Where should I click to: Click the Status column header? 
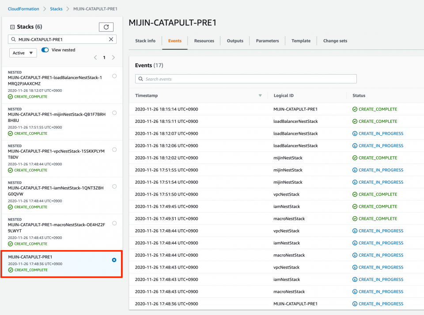tap(359, 95)
